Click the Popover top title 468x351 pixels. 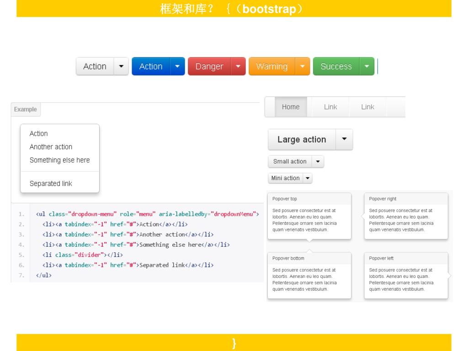tap(284, 199)
